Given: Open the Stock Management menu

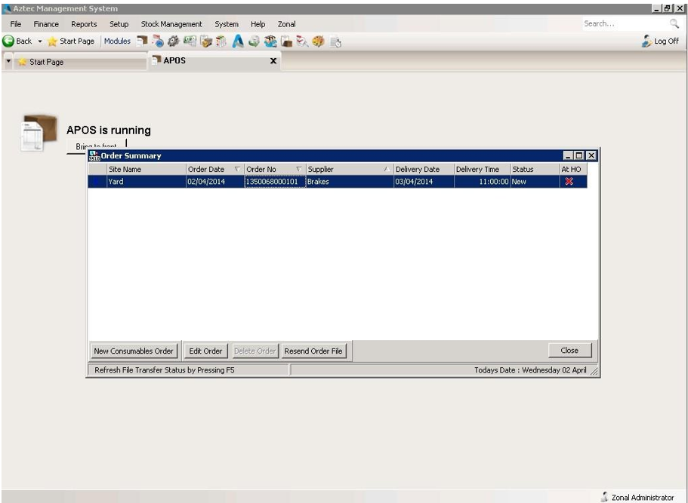Looking at the screenshot, I should click(x=171, y=24).
